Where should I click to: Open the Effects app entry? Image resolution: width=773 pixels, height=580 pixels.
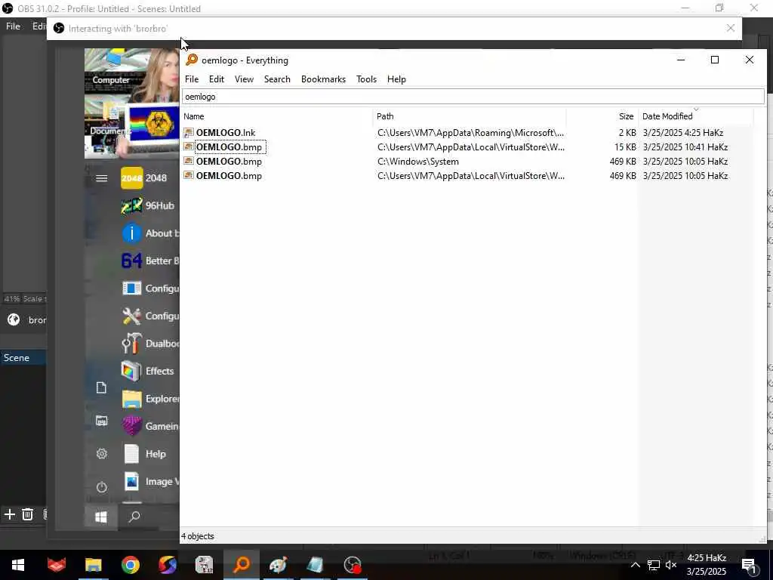pos(148,371)
